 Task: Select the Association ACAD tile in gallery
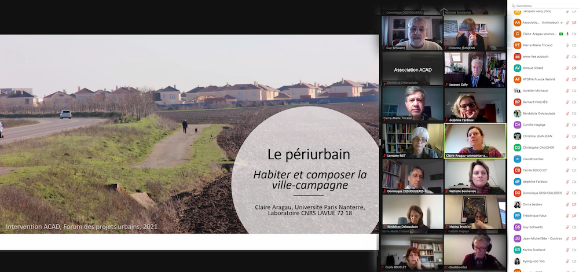(412, 69)
